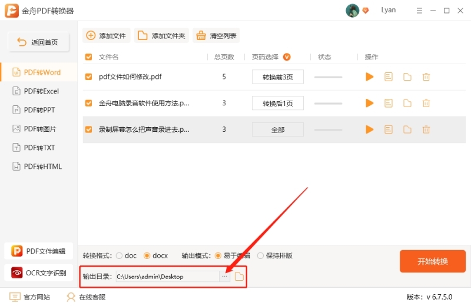Screen dimensions: 471x306
Task: Browse for output directory with the ellipsis button
Action: (225, 276)
